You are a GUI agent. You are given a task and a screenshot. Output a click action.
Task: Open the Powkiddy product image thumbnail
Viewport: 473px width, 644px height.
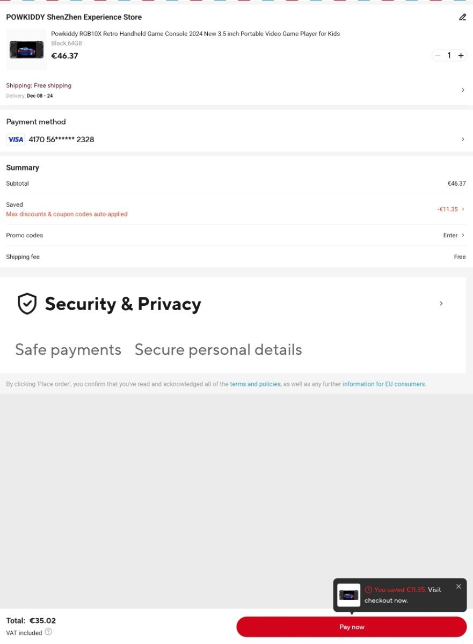pyautogui.click(x=26, y=49)
